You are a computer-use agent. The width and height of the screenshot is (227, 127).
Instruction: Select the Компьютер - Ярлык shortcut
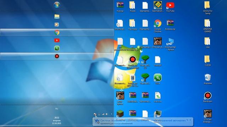tap(170, 44)
